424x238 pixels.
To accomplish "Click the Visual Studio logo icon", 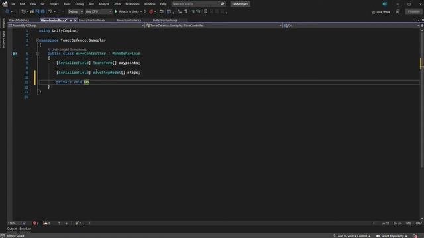I will pos(5,4).
